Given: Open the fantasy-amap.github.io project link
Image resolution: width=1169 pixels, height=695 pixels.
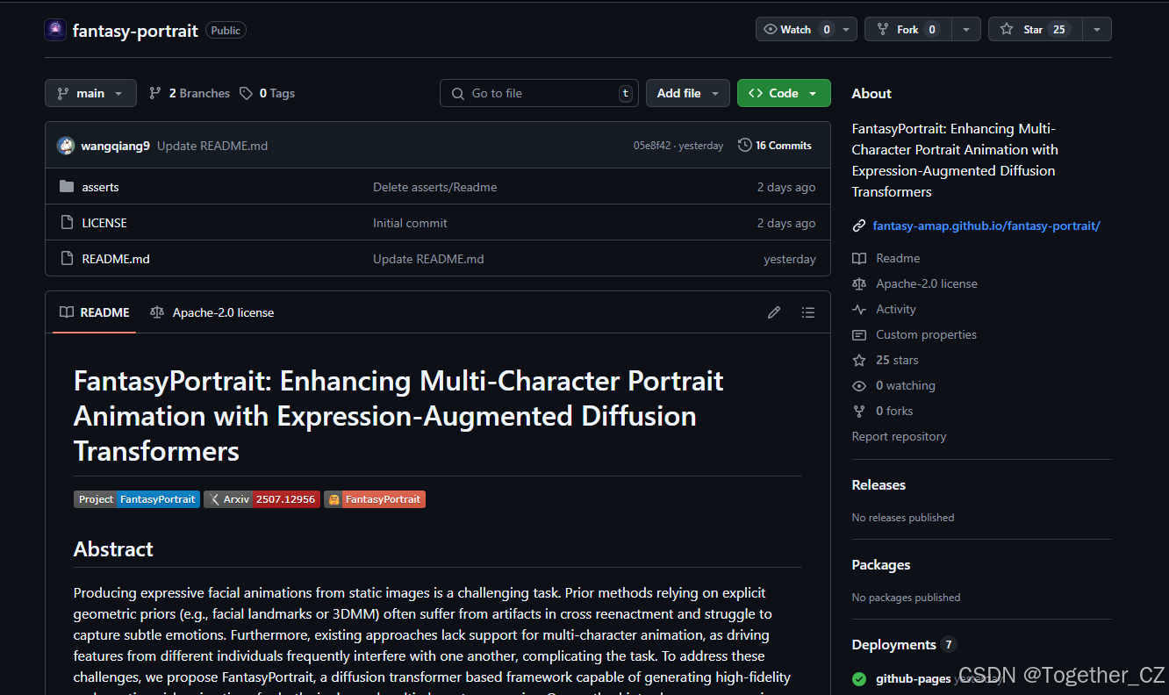Looking at the screenshot, I should [986, 226].
